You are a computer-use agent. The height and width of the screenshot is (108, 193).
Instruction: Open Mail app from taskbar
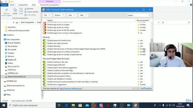pyautogui.click(x=87, y=105)
